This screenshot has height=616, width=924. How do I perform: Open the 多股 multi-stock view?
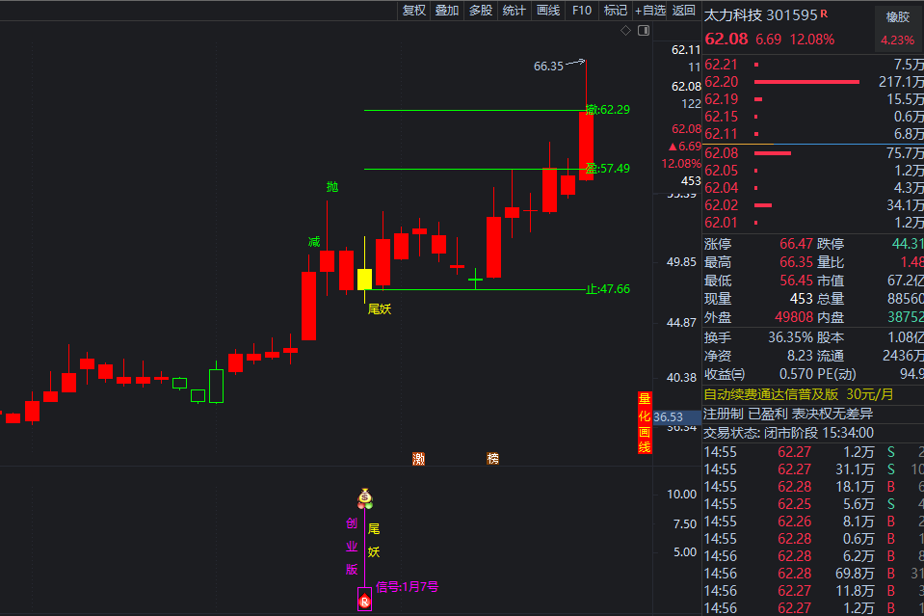tap(480, 11)
